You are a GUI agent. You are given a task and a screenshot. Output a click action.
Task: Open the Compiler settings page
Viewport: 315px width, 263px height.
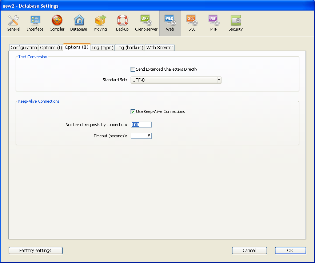pos(57,23)
